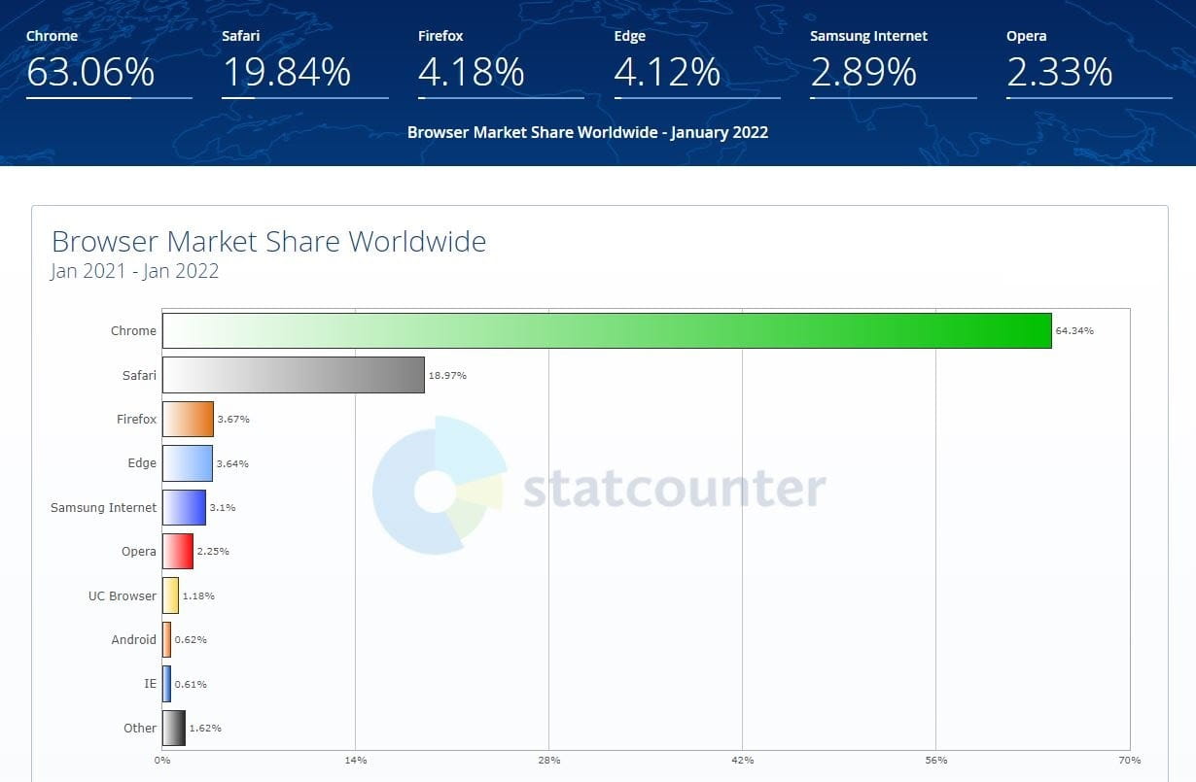Click the Safari gray bar
Image resolution: width=1196 pixels, height=782 pixels.
(292, 375)
